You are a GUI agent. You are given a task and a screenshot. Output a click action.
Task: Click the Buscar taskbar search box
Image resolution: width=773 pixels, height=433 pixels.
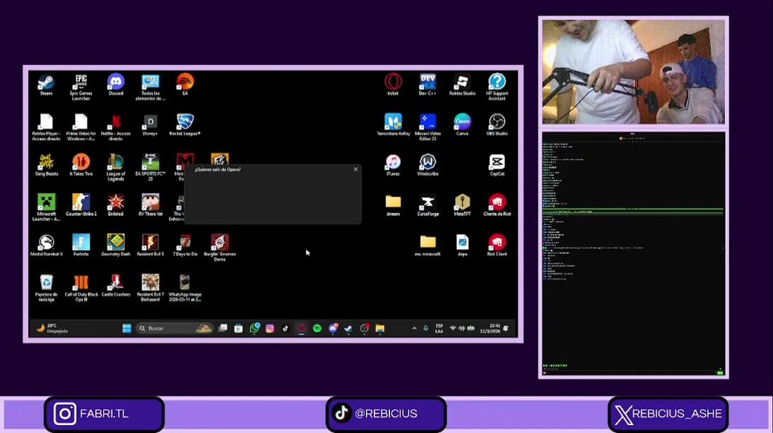click(175, 328)
